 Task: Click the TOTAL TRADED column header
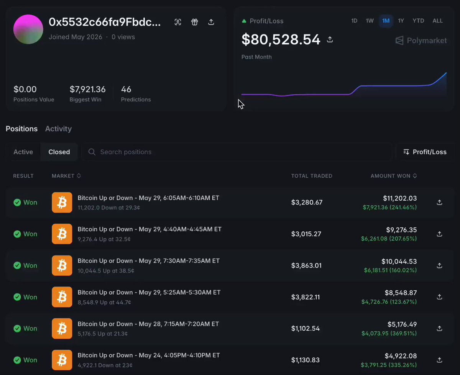312,176
